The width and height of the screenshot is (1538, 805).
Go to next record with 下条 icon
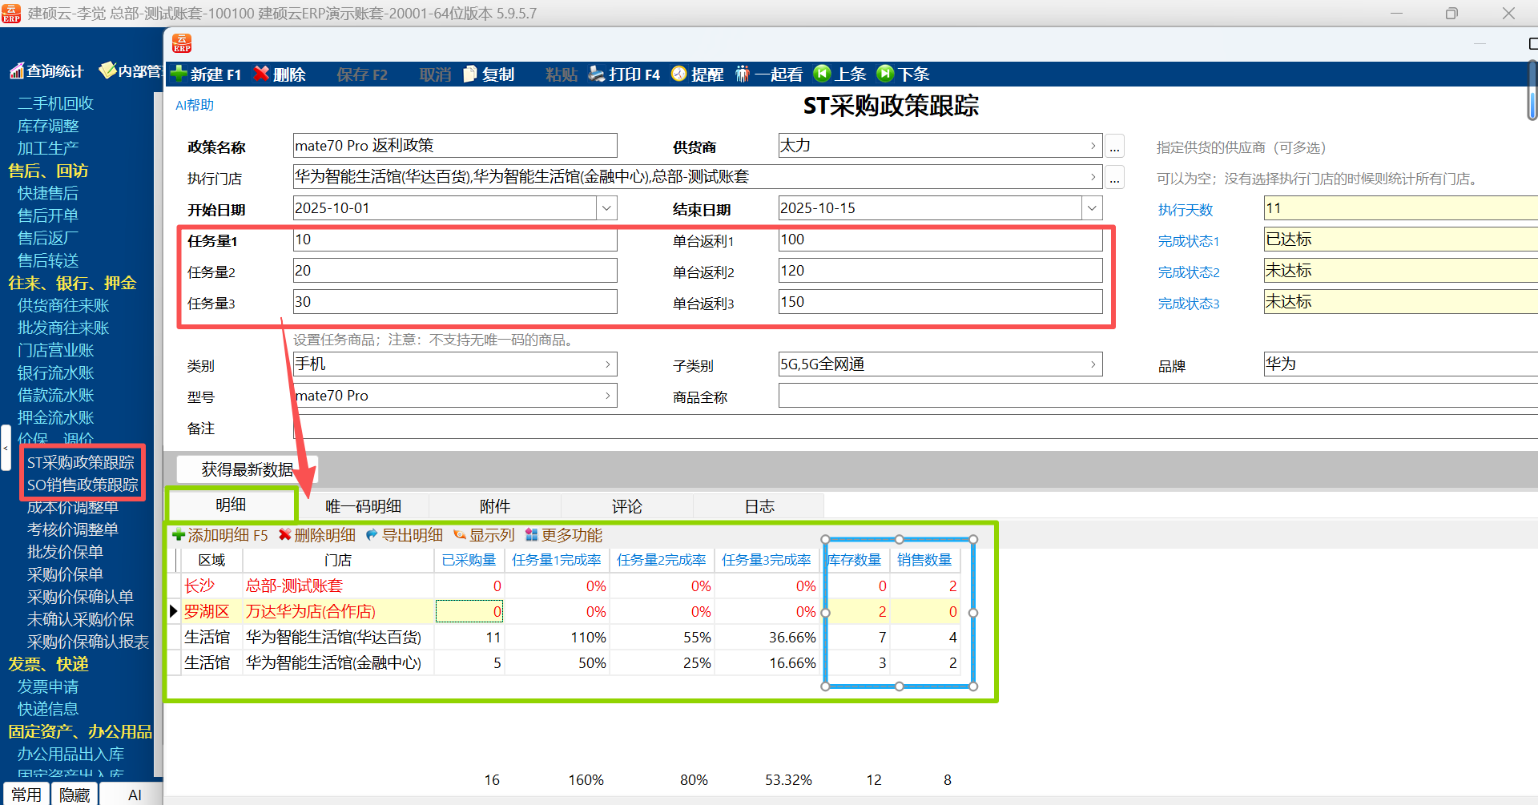tap(885, 74)
